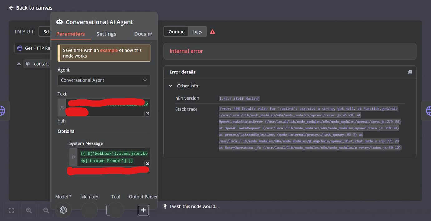Viewport: 431px width, 221px height.
Task: Copy error details using the clipboard icon
Action: 410,72
